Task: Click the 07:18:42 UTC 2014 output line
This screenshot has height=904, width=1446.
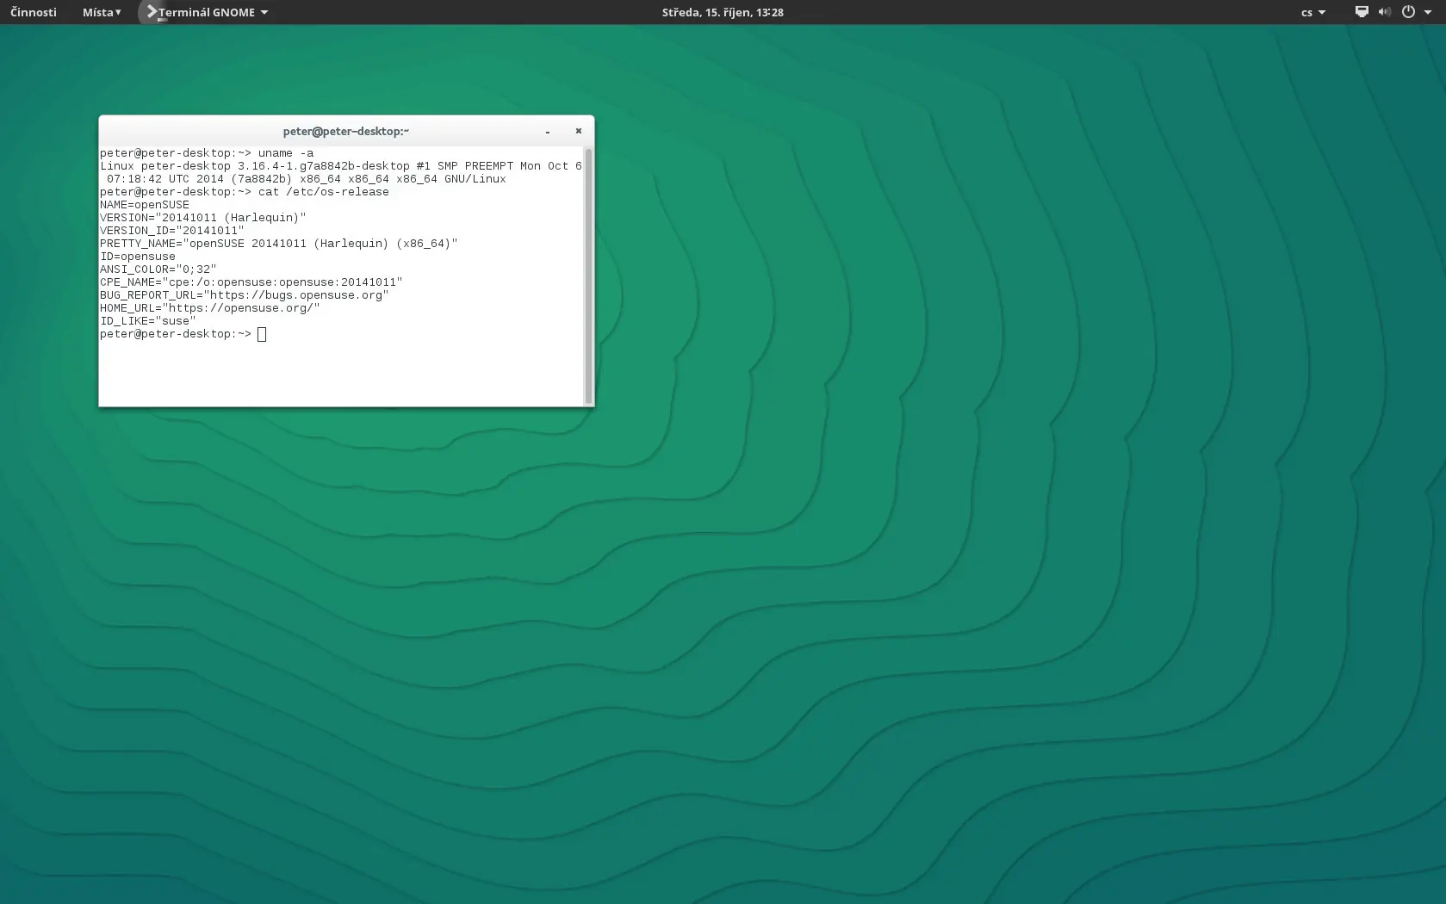Action: pos(307,179)
